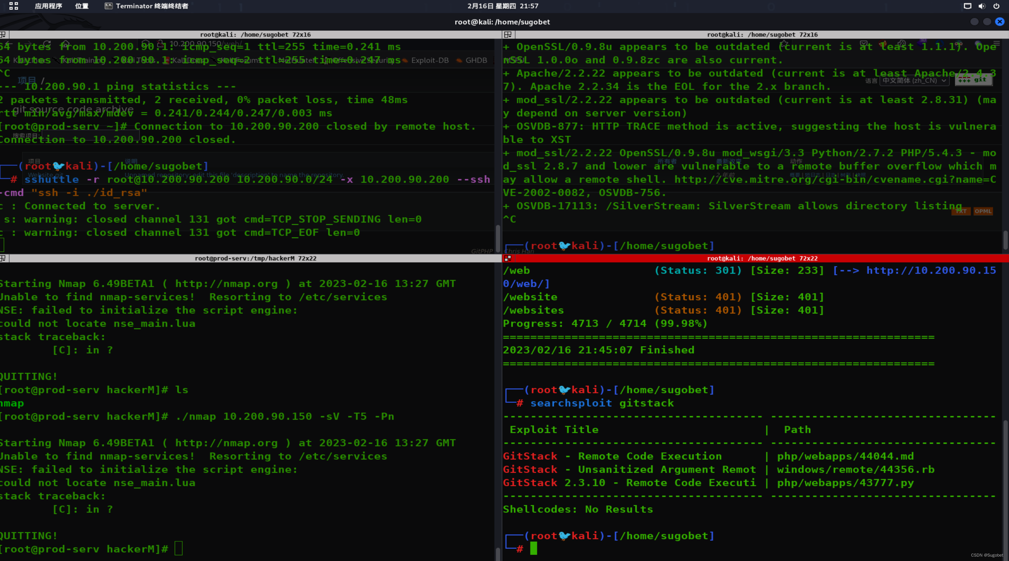
Task: Toggle the bottom-left terminal split pane
Action: 5,258
